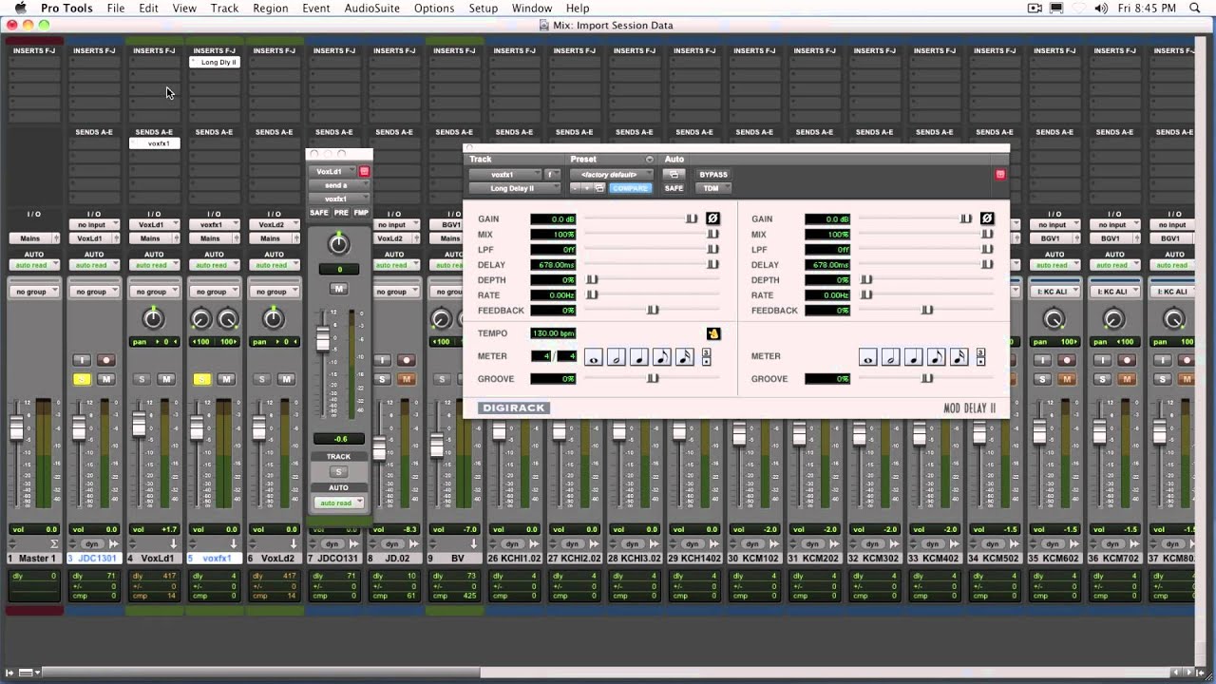Open the Setup menu
Screen dimensions: 1216x684
pos(484,9)
